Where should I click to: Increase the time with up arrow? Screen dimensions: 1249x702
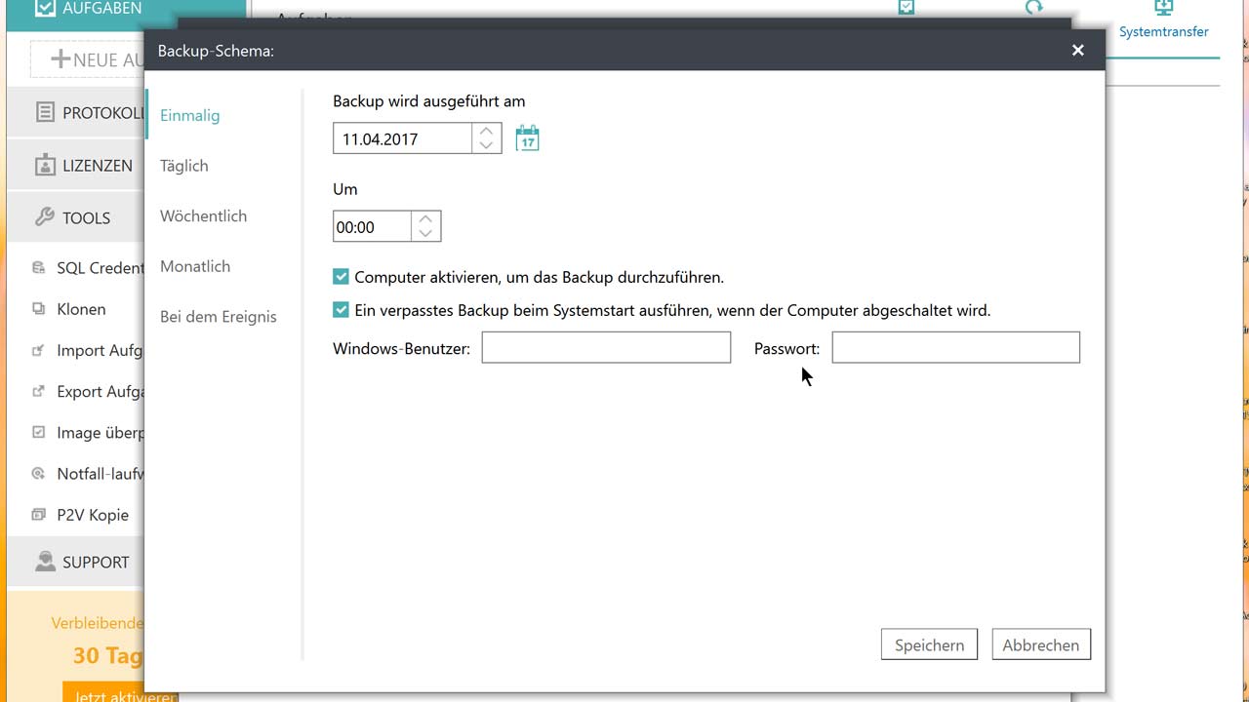point(425,219)
